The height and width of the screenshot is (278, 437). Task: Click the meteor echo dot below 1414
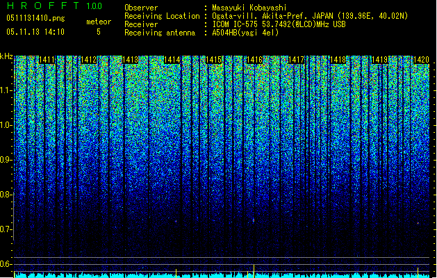[x=176, y=221]
